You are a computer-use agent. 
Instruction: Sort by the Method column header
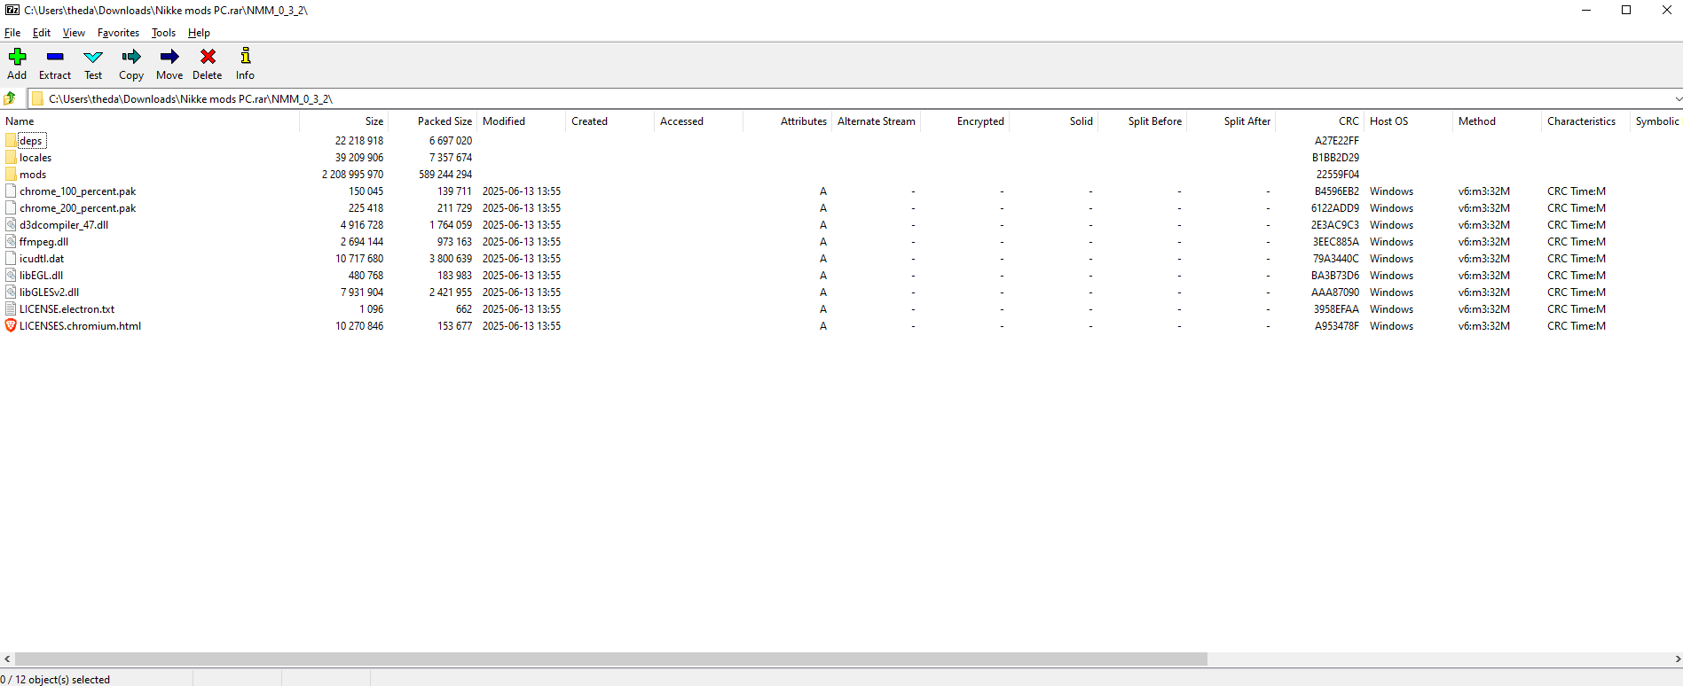[x=1498, y=121]
